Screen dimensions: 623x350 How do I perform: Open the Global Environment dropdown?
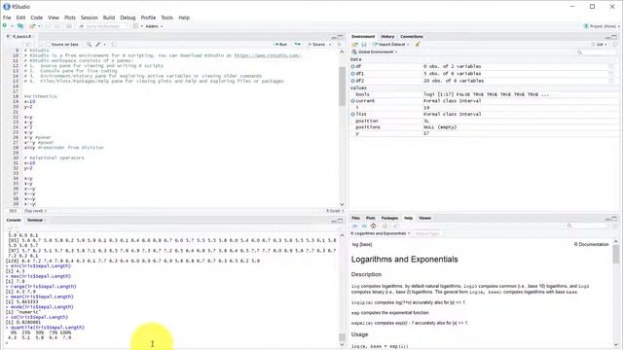(374, 52)
